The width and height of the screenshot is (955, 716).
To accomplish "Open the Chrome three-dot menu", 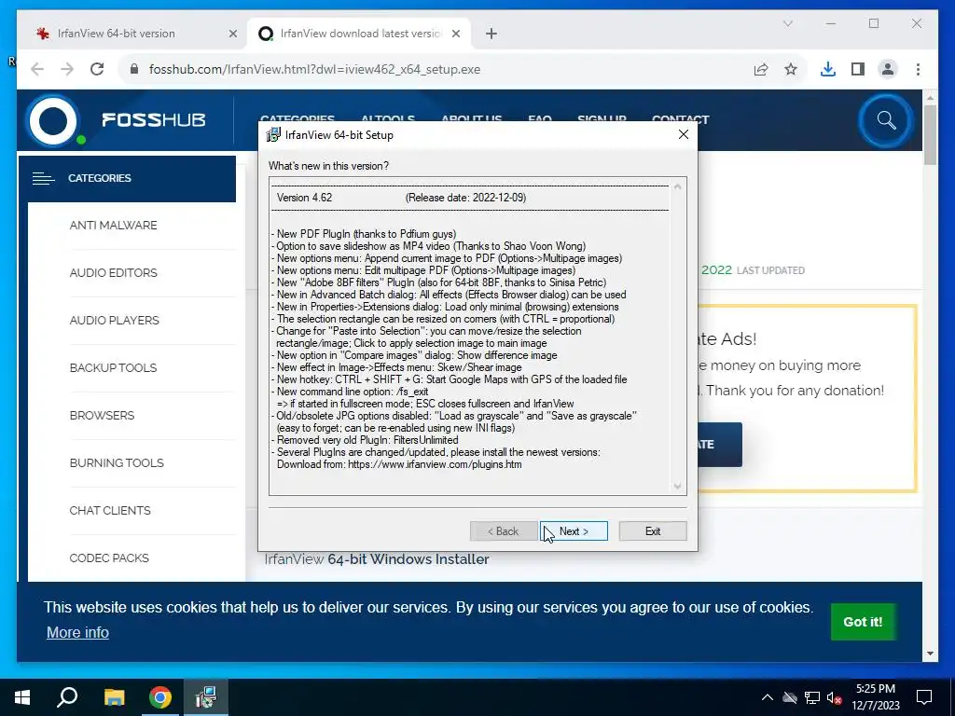I will (x=918, y=69).
